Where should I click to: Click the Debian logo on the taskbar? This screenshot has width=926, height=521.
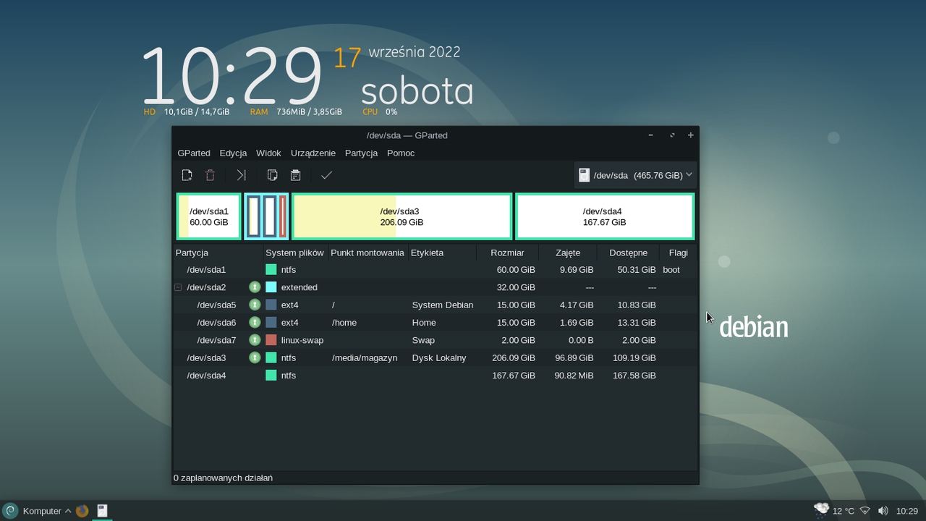[x=10, y=511]
